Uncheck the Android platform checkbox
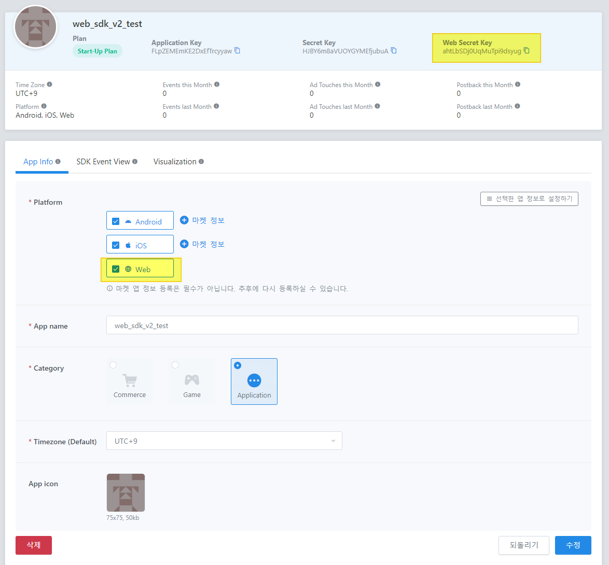The height and width of the screenshot is (565, 609). (x=116, y=221)
